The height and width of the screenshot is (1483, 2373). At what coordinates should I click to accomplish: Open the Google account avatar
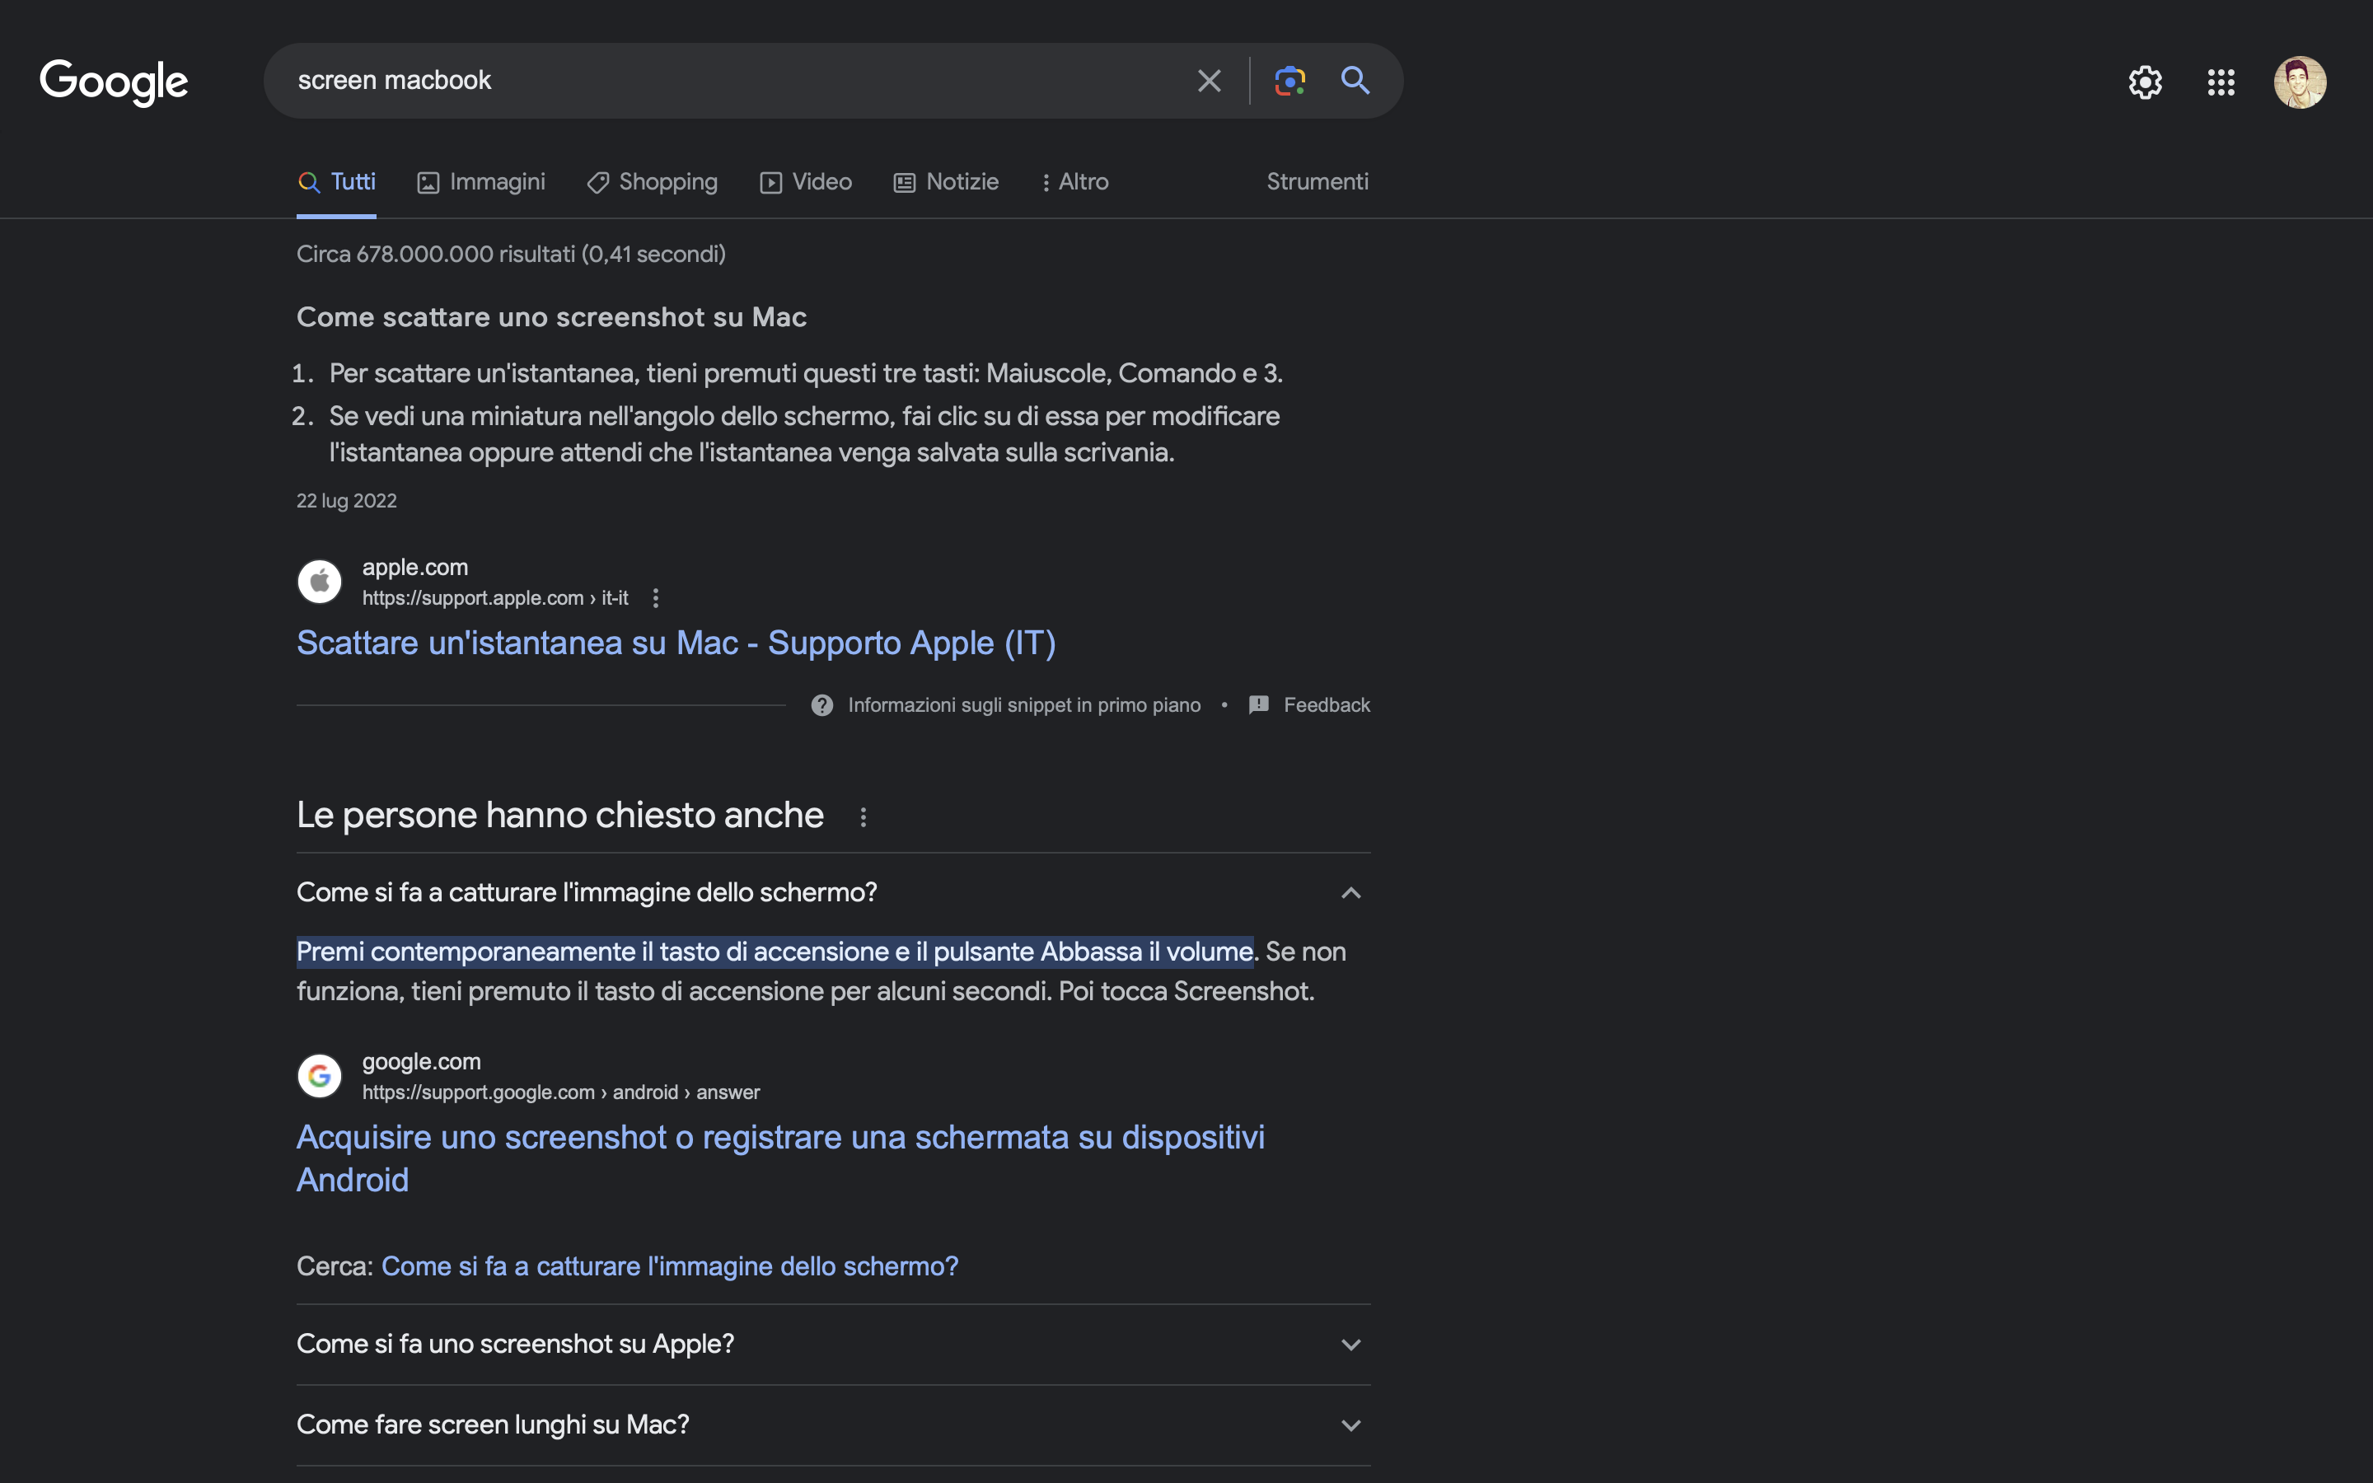pos(2300,82)
